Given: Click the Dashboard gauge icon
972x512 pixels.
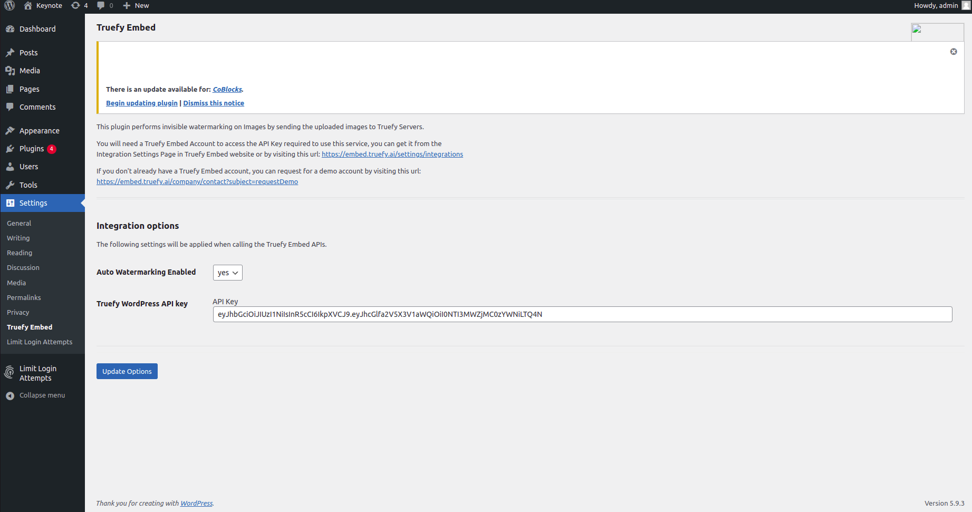Looking at the screenshot, I should (10, 29).
